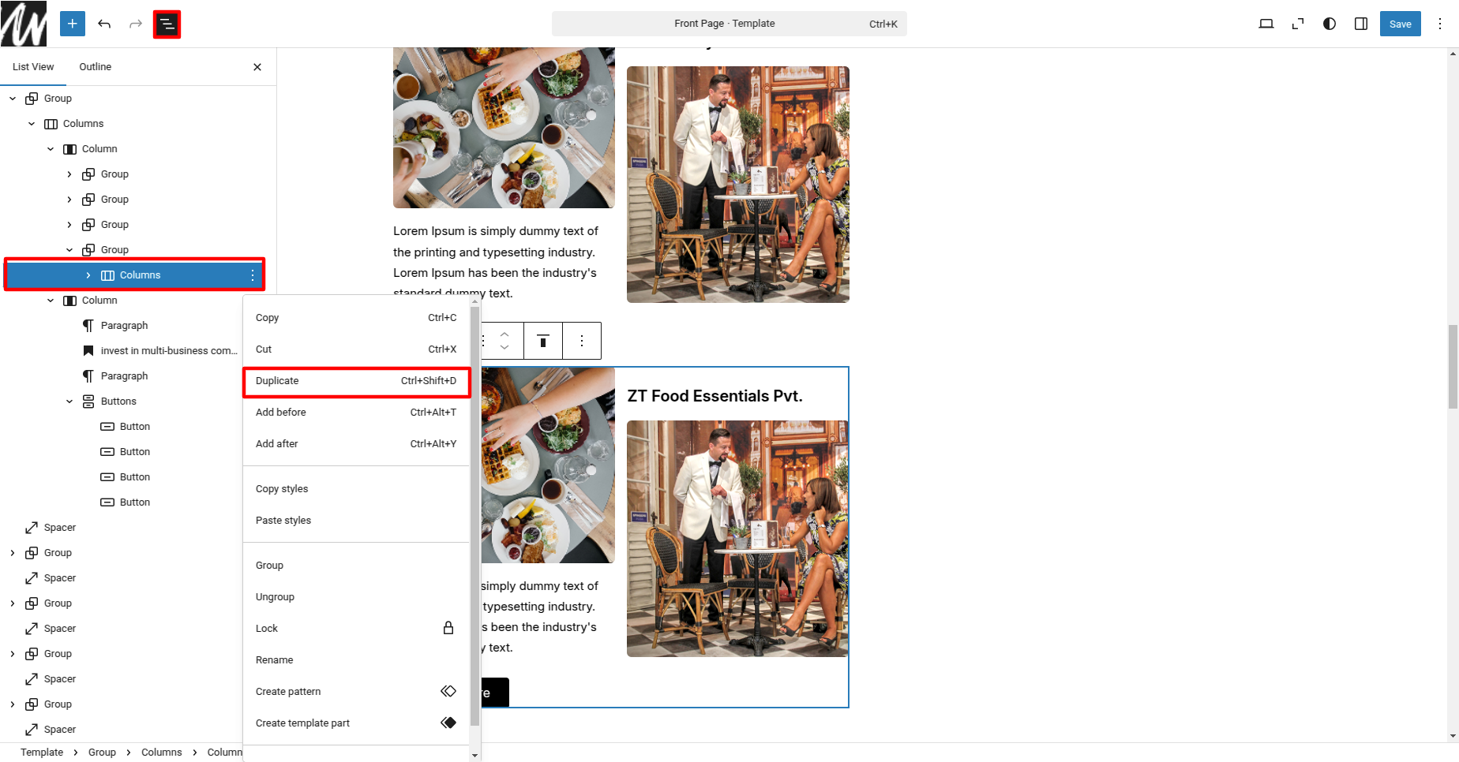Click the Undo arrow in the top toolbar

click(104, 24)
